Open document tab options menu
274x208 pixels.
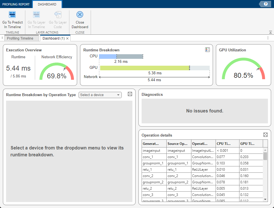coord(268,38)
